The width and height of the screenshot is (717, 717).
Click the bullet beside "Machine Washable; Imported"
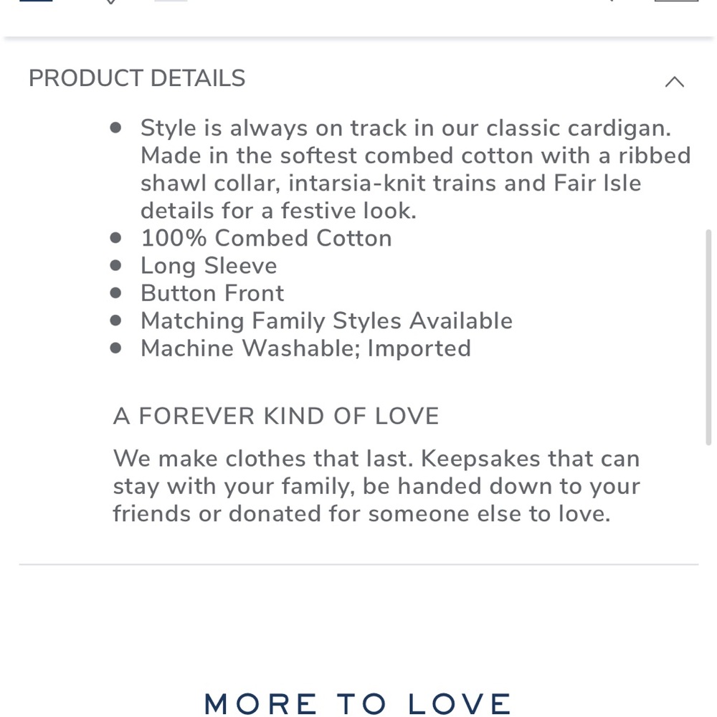116,348
